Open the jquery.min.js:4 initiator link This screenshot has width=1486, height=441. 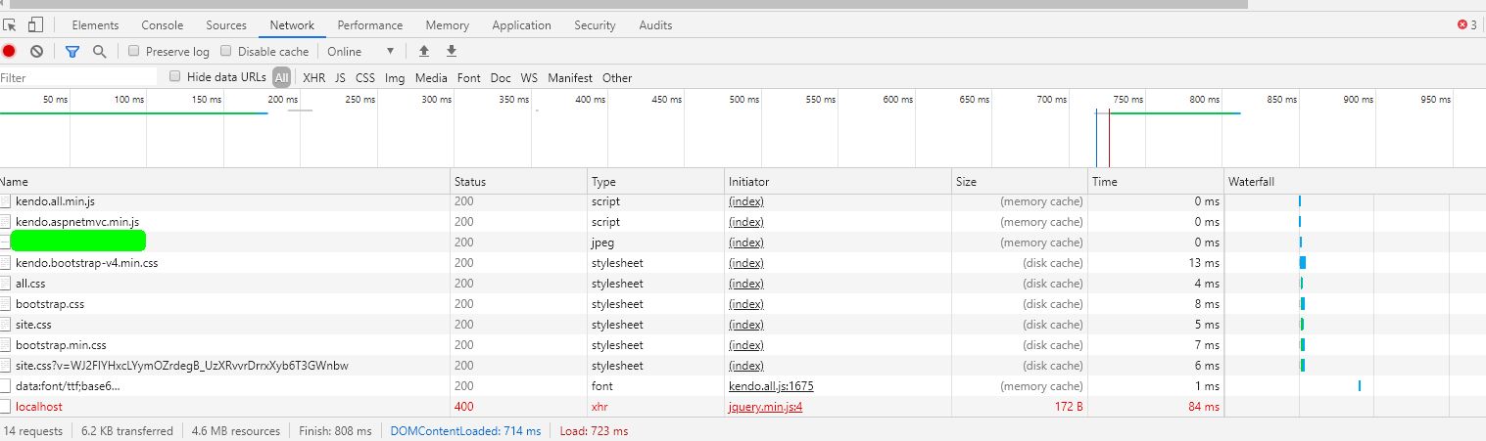coord(765,407)
